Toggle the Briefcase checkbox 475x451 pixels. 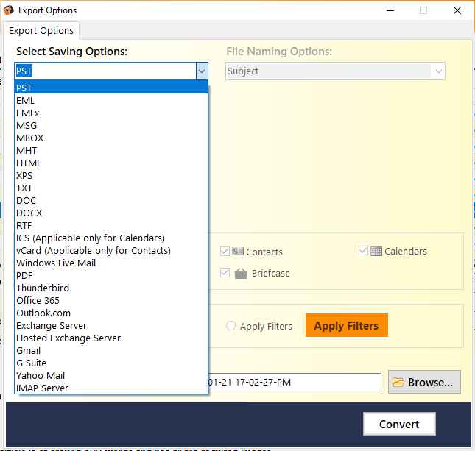click(225, 273)
